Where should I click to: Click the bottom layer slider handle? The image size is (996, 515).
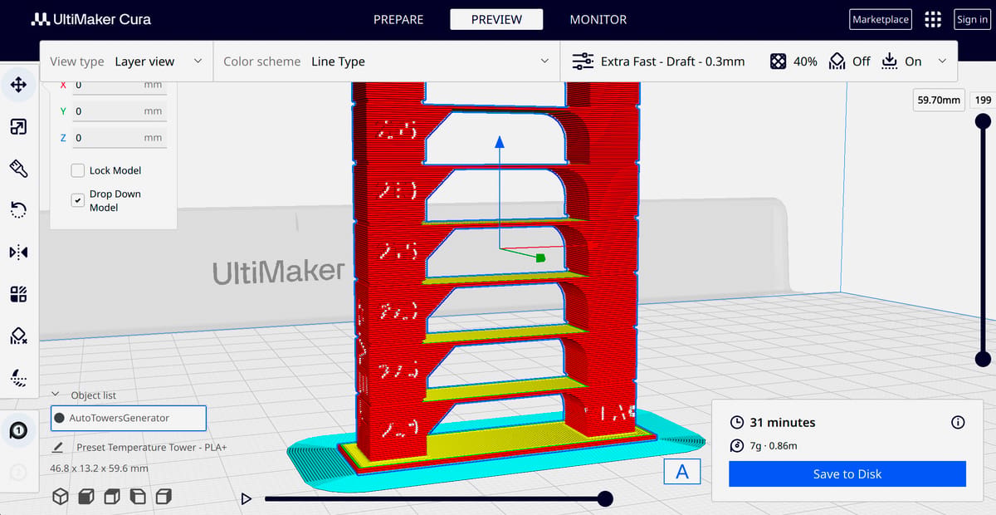coord(983,359)
